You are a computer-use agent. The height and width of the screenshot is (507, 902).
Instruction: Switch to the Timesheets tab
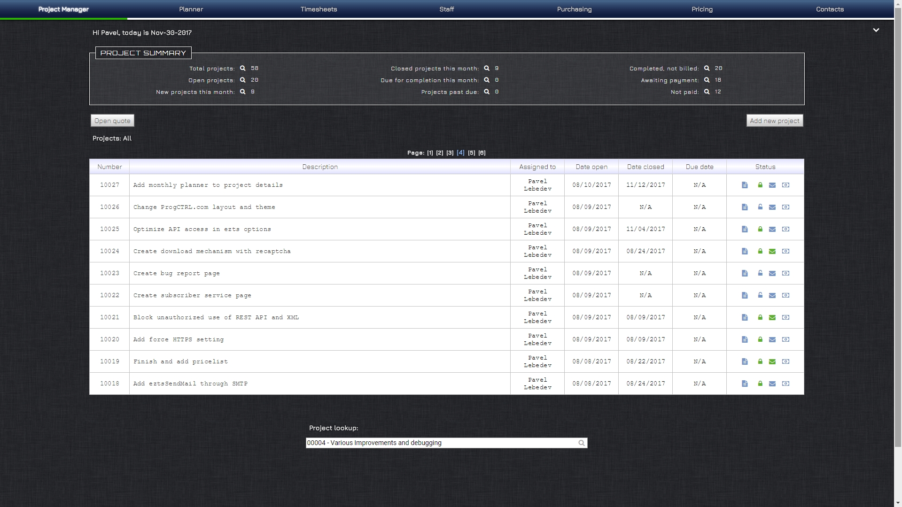(x=319, y=9)
